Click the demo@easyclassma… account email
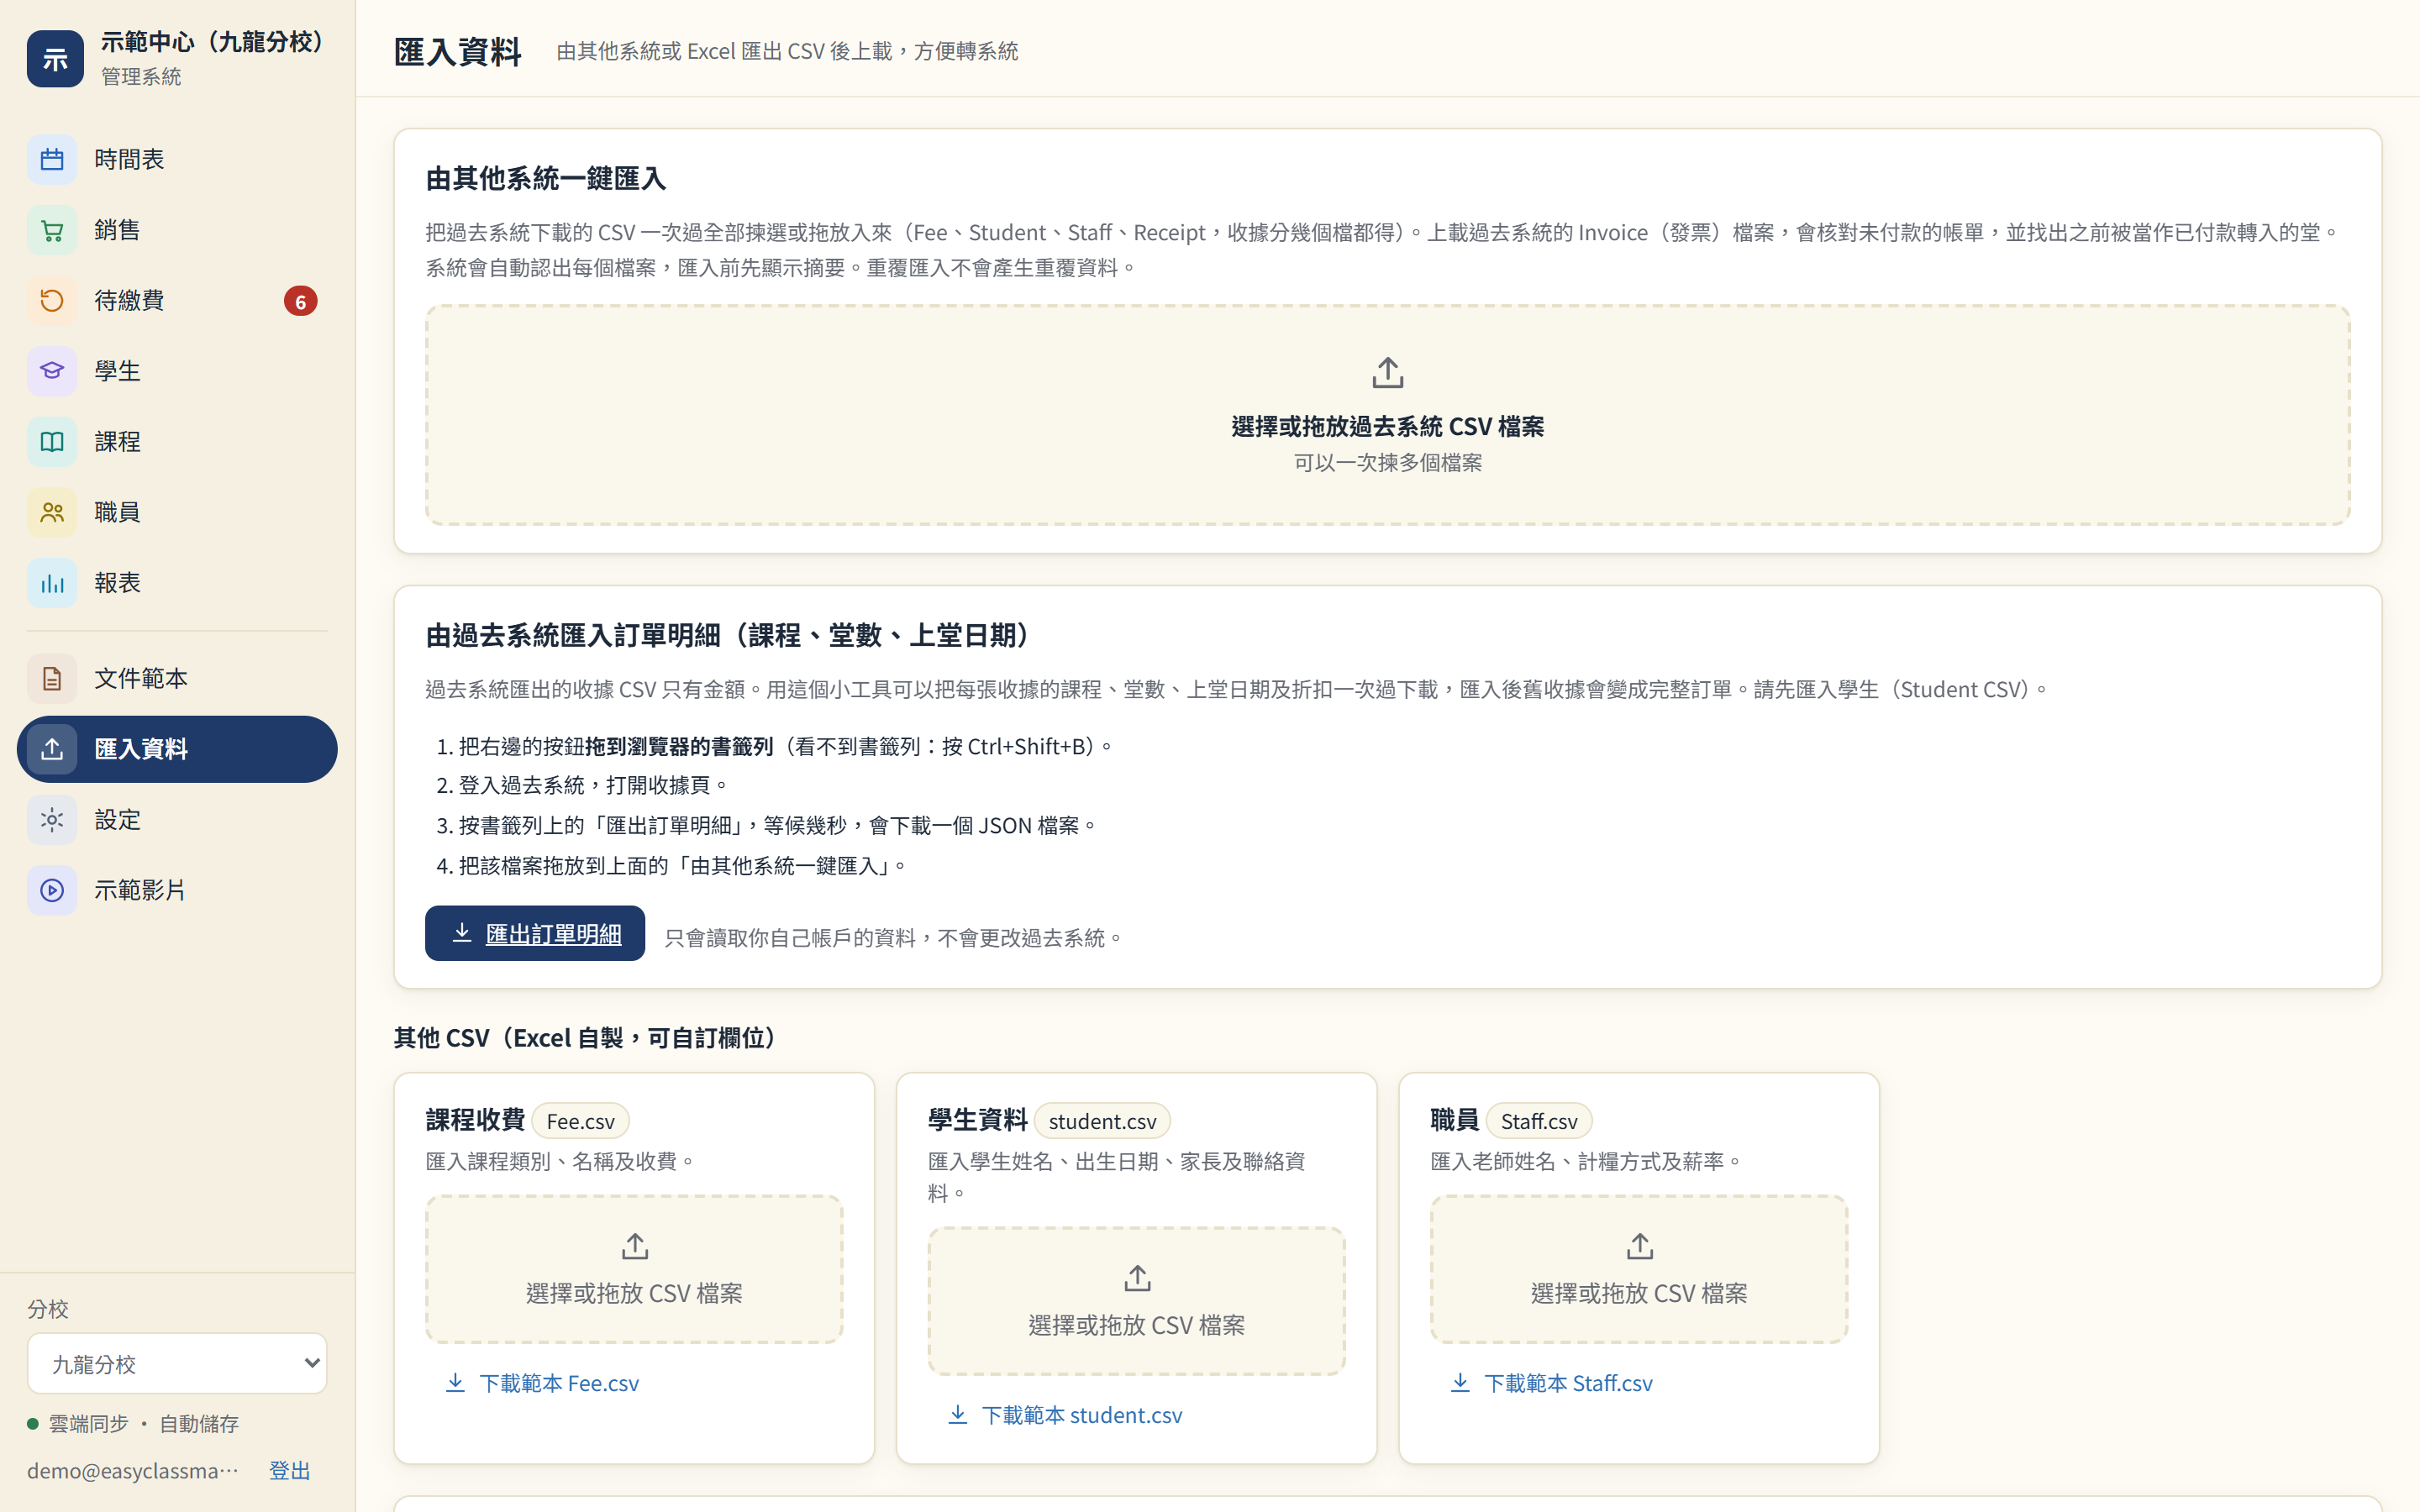The width and height of the screenshot is (2420, 1512). click(133, 1470)
